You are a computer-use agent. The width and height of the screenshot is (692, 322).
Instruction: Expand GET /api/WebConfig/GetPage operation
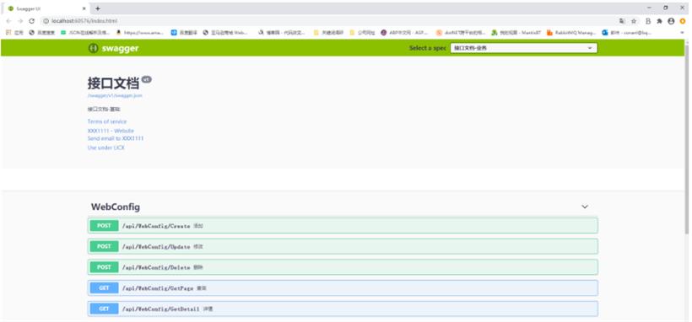[343, 287]
